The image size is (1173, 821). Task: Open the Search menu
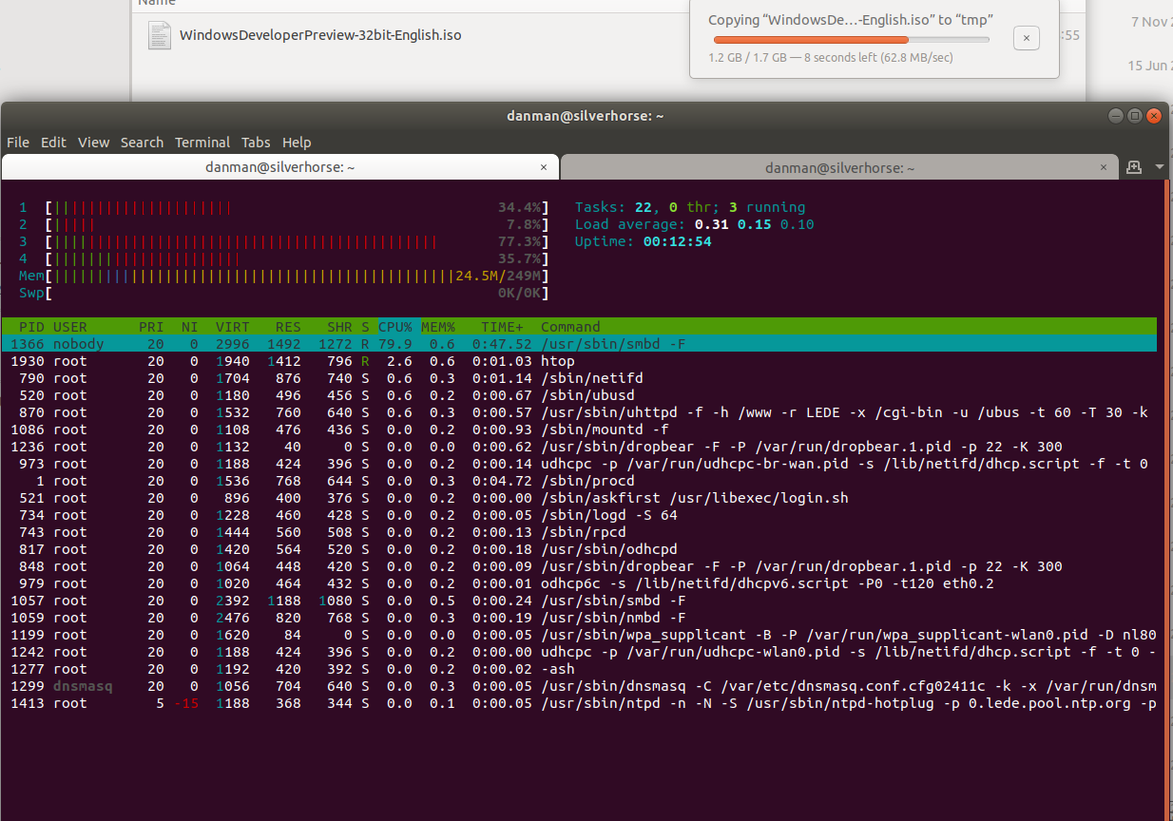(x=142, y=143)
